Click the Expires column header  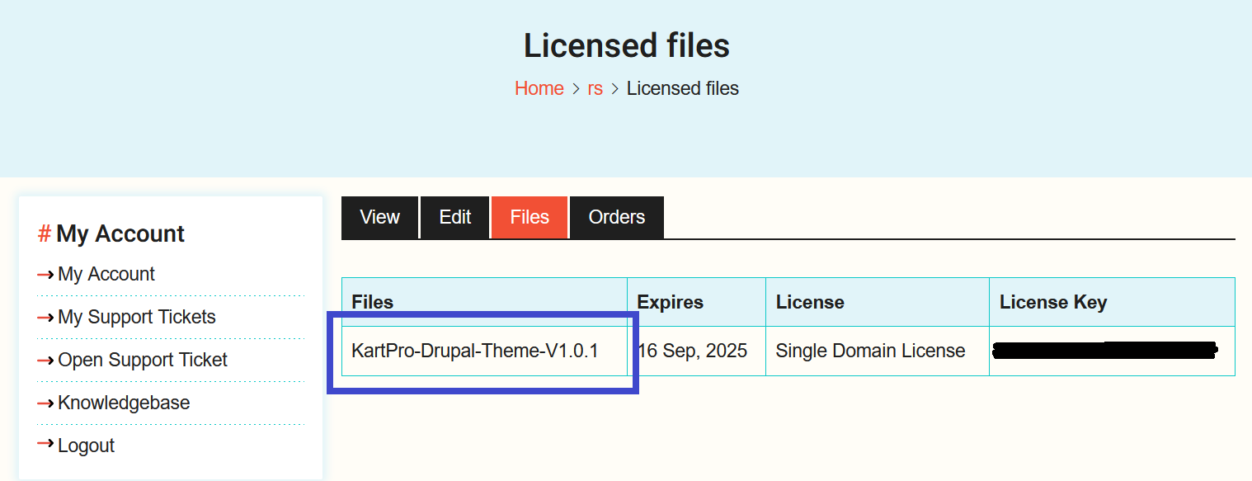pyautogui.click(x=670, y=302)
